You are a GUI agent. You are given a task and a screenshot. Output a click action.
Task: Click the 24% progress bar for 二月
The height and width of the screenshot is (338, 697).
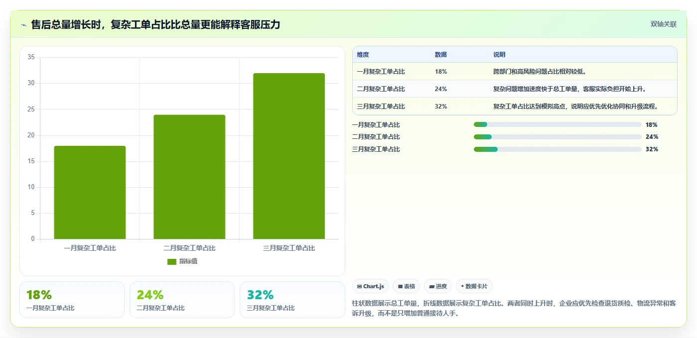coord(558,137)
